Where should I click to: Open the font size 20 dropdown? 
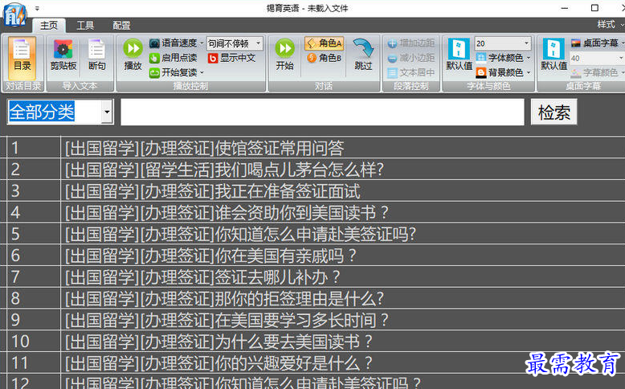pos(526,43)
